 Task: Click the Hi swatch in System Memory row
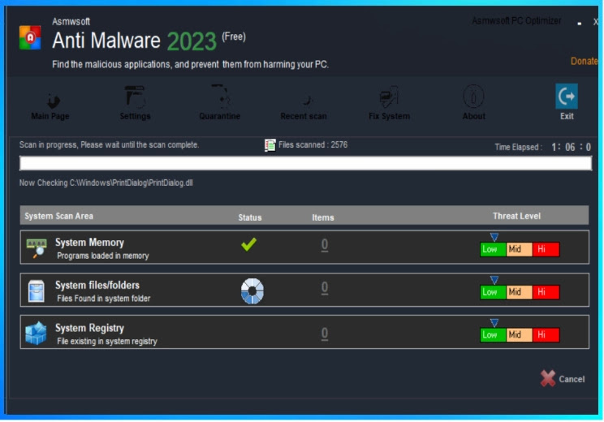546,249
